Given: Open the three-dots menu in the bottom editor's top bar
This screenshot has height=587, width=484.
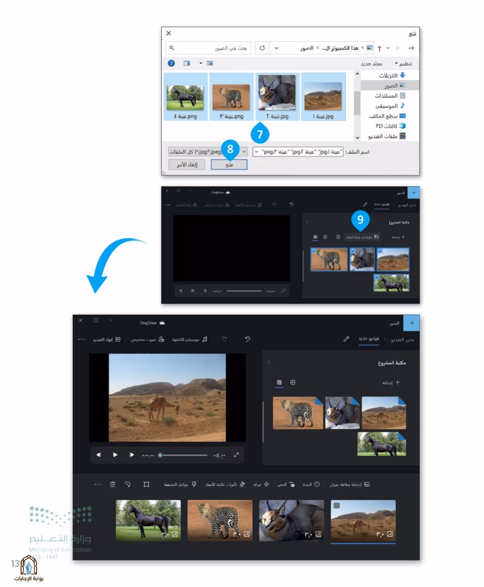Looking at the screenshot, I should 81,339.
